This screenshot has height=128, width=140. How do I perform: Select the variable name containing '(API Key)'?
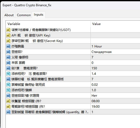pos(31,35)
